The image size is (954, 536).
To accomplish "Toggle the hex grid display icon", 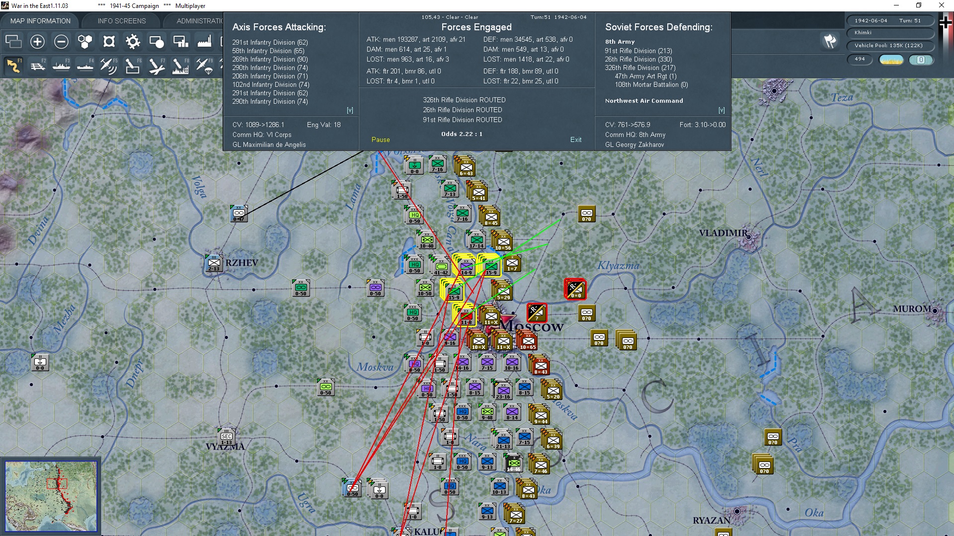I will 85,42.
